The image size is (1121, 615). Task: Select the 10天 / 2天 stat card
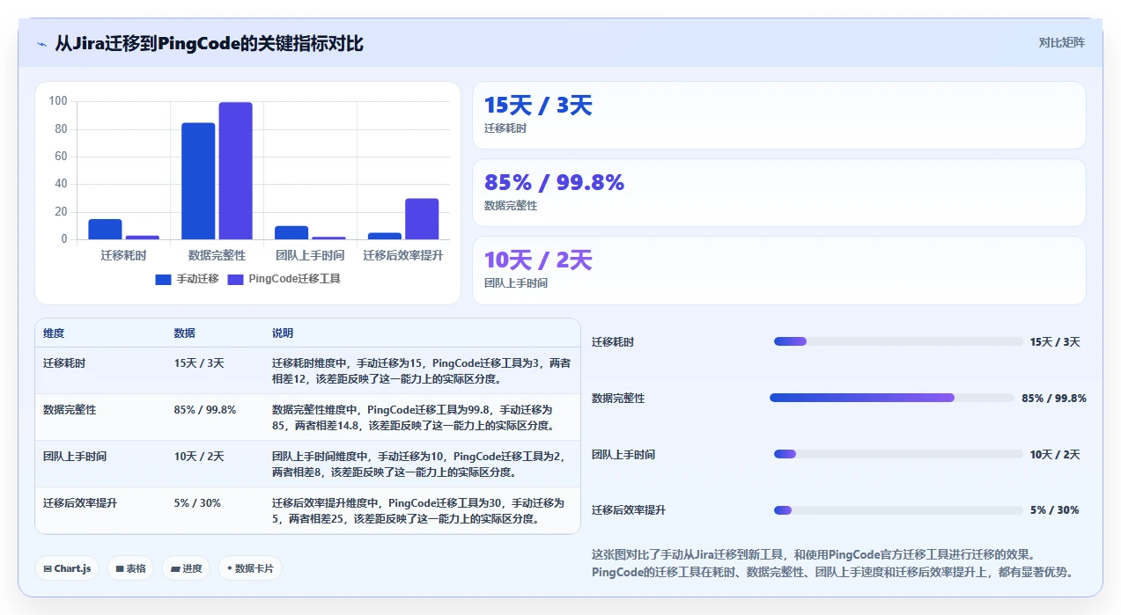tap(779, 270)
